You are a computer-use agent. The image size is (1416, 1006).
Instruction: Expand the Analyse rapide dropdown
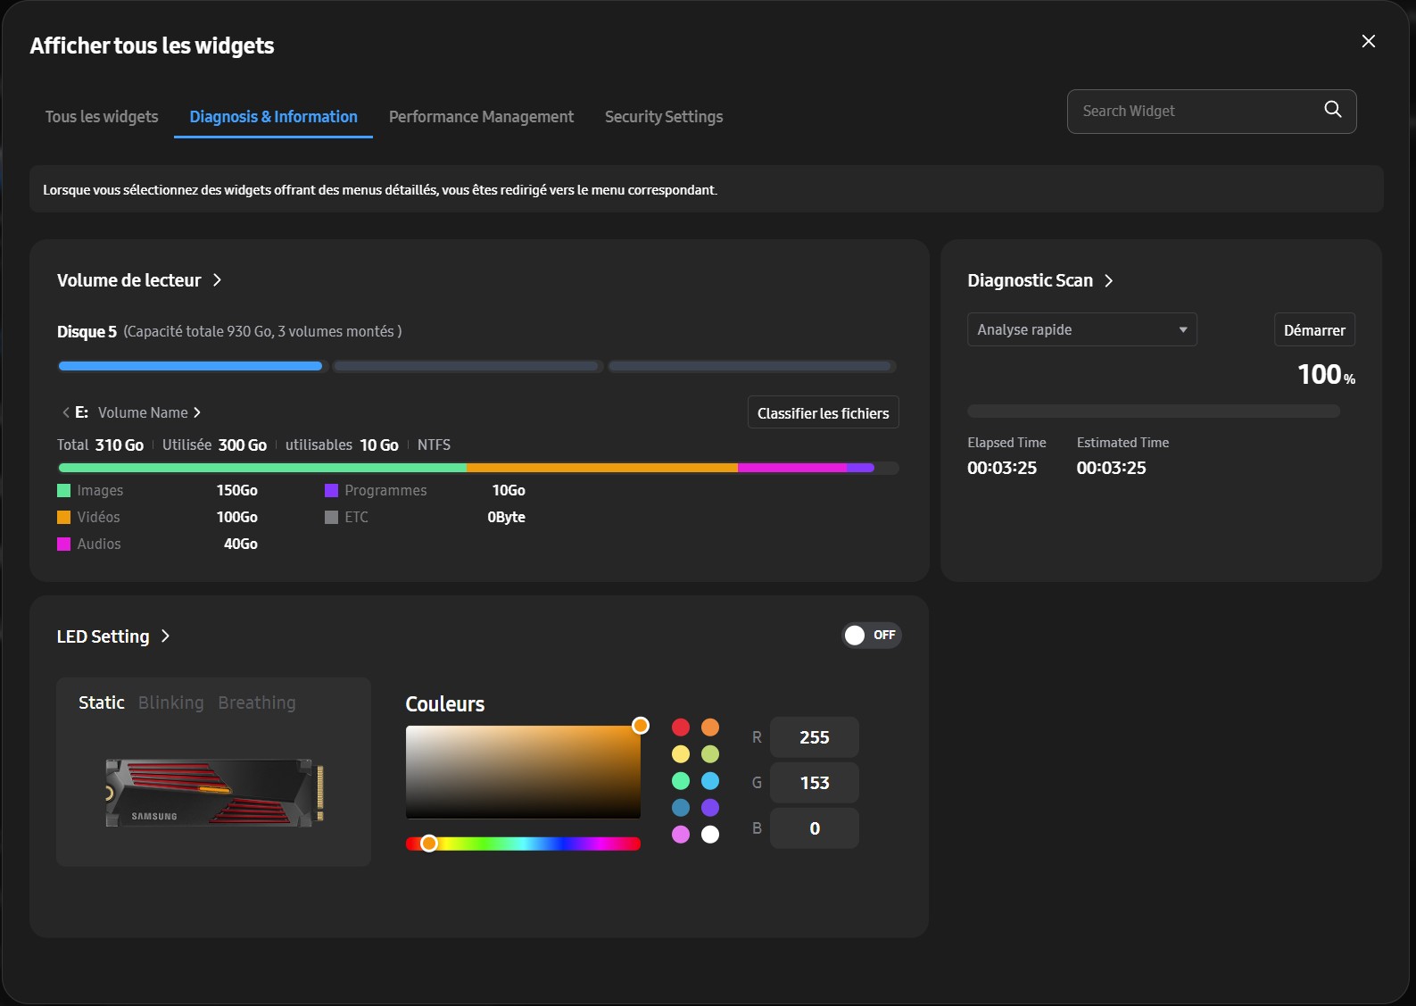coord(1081,329)
